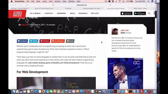Open Skype from the Dock

tap(123, 91)
